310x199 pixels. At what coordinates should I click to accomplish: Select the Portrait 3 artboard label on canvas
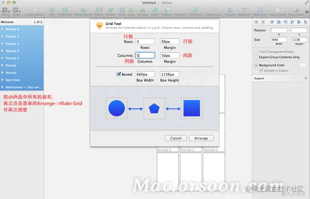pos(164,150)
